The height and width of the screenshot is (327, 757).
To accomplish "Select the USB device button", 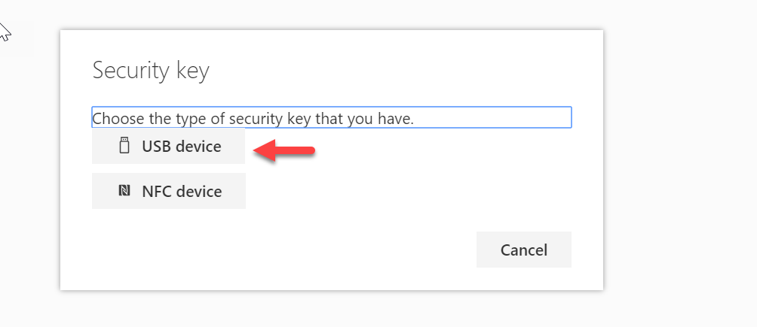I will click(x=168, y=146).
